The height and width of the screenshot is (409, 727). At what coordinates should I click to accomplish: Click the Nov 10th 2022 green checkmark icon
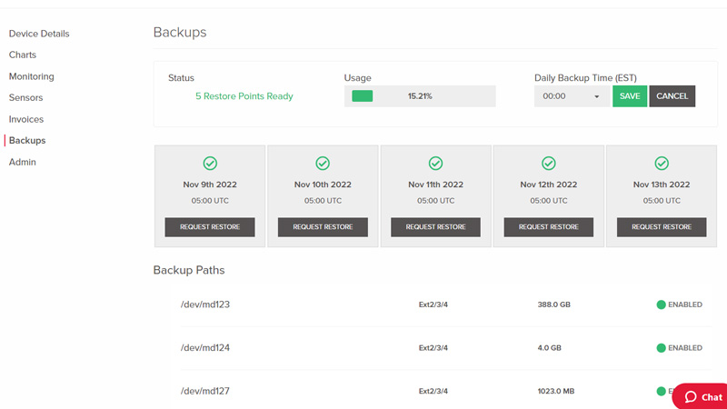tap(323, 164)
